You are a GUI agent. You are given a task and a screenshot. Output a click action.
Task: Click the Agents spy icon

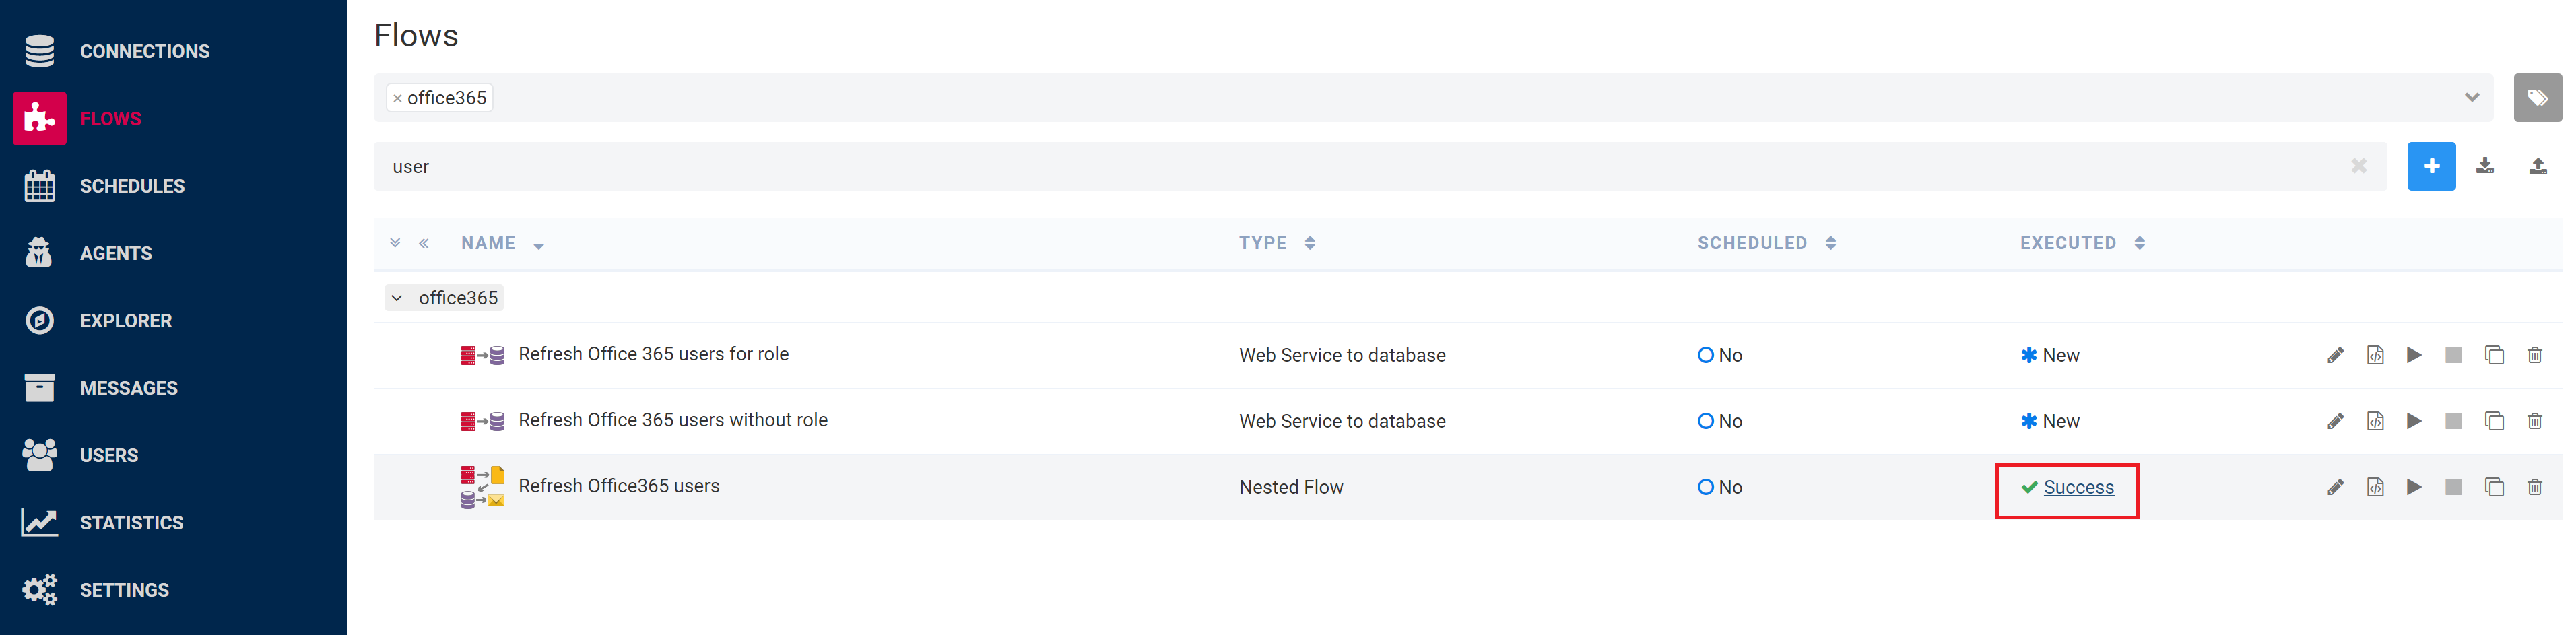click(40, 253)
